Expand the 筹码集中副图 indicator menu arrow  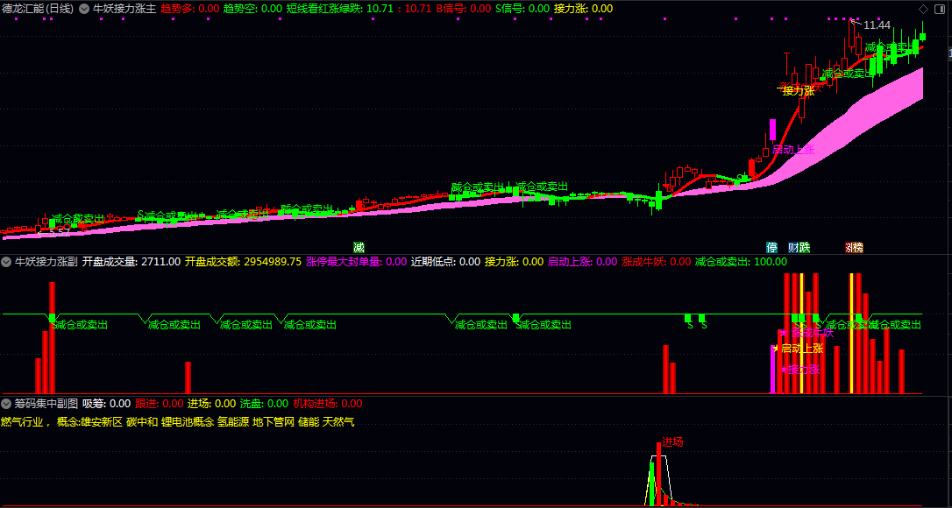coord(7,404)
